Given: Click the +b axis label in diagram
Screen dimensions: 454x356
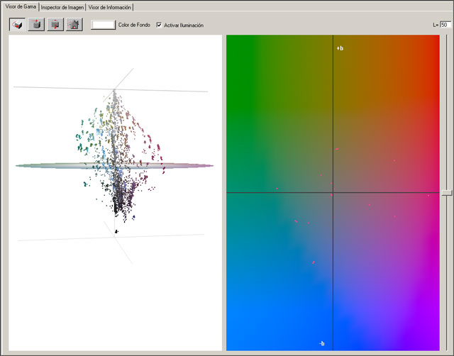Looking at the screenshot, I should tap(340, 48).
